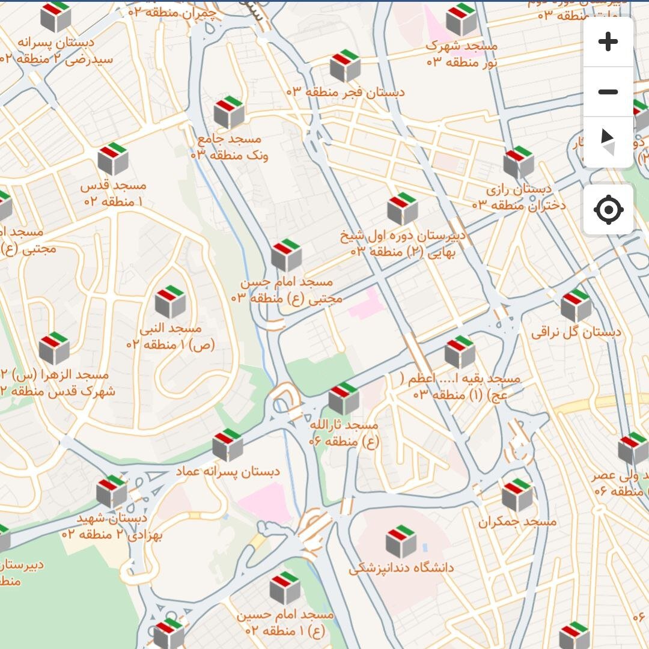Reset map bearing with compass arrow
Image resolution: width=649 pixels, height=649 pixels.
point(608,142)
